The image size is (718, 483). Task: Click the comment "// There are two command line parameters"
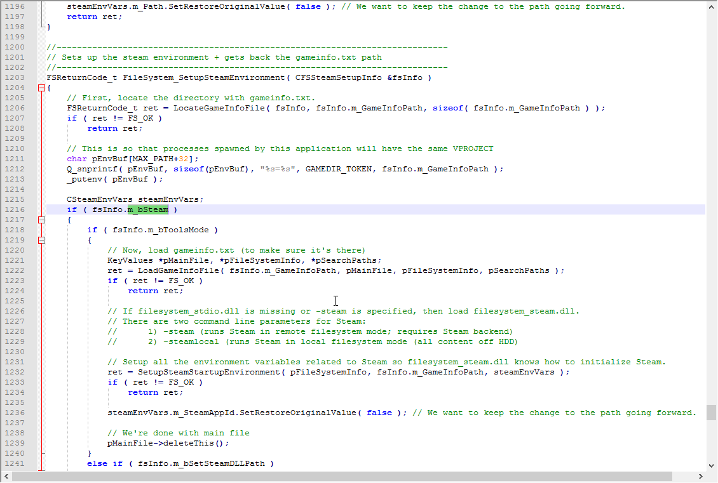click(237, 322)
